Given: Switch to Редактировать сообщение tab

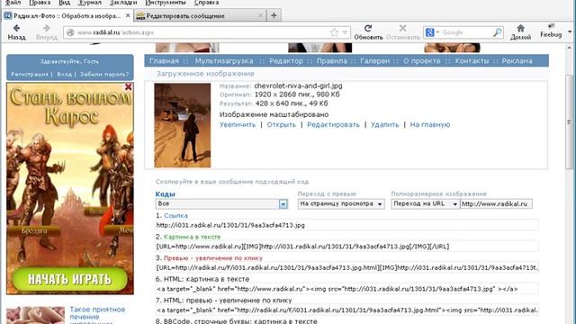Looking at the screenshot, I should coord(200,16).
